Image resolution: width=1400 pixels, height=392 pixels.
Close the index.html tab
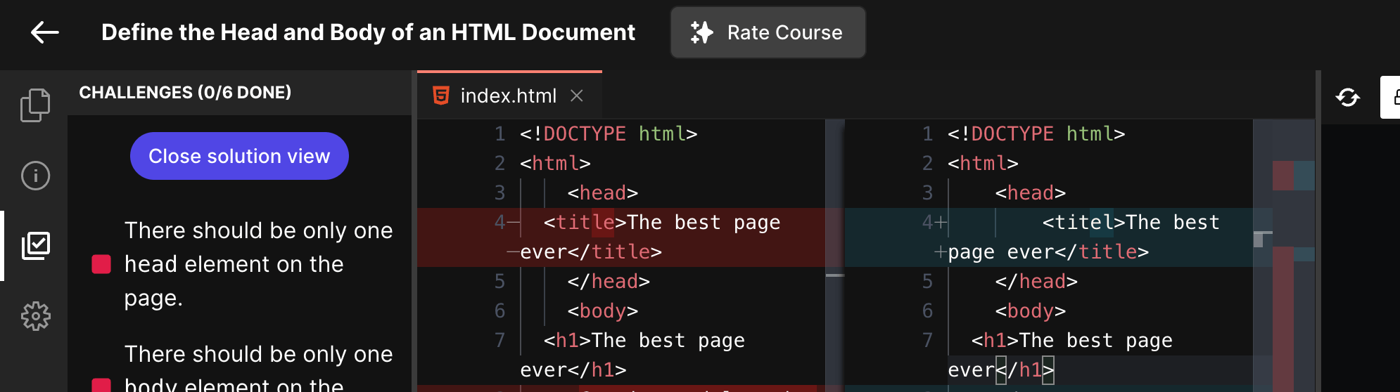[577, 96]
